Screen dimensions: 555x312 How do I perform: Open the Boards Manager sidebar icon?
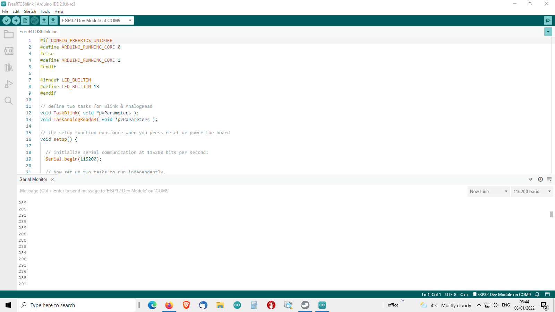coord(8,51)
